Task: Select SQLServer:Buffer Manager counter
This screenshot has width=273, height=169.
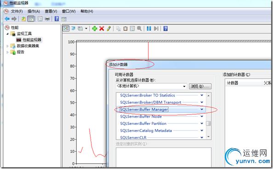Action: click(144, 109)
